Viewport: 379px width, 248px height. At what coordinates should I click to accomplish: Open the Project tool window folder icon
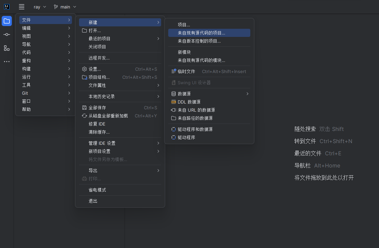(x=7, y=21)
